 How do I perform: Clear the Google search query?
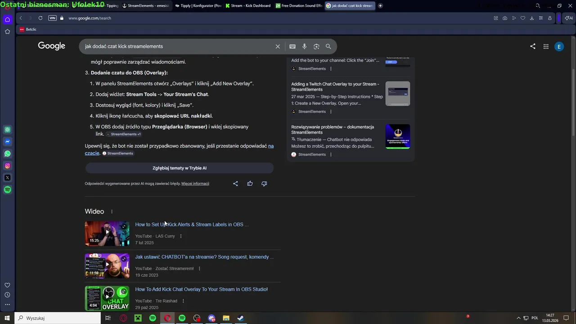tap(278, 46)
